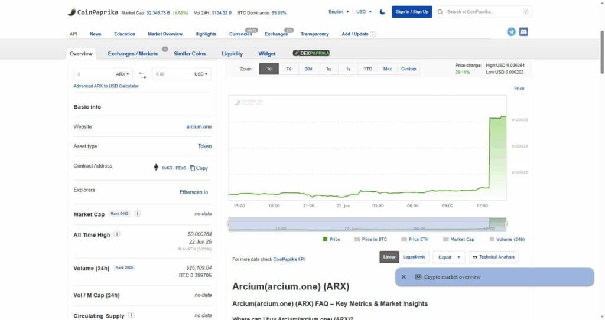Click the Crypto market overview news icon
The width and height of the screenshot is (605, 320).
(418, 277)
